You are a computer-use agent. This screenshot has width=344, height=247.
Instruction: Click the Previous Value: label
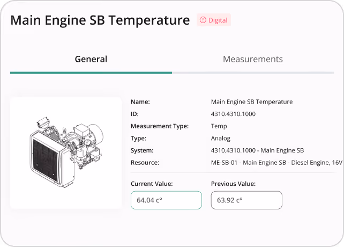234,184
